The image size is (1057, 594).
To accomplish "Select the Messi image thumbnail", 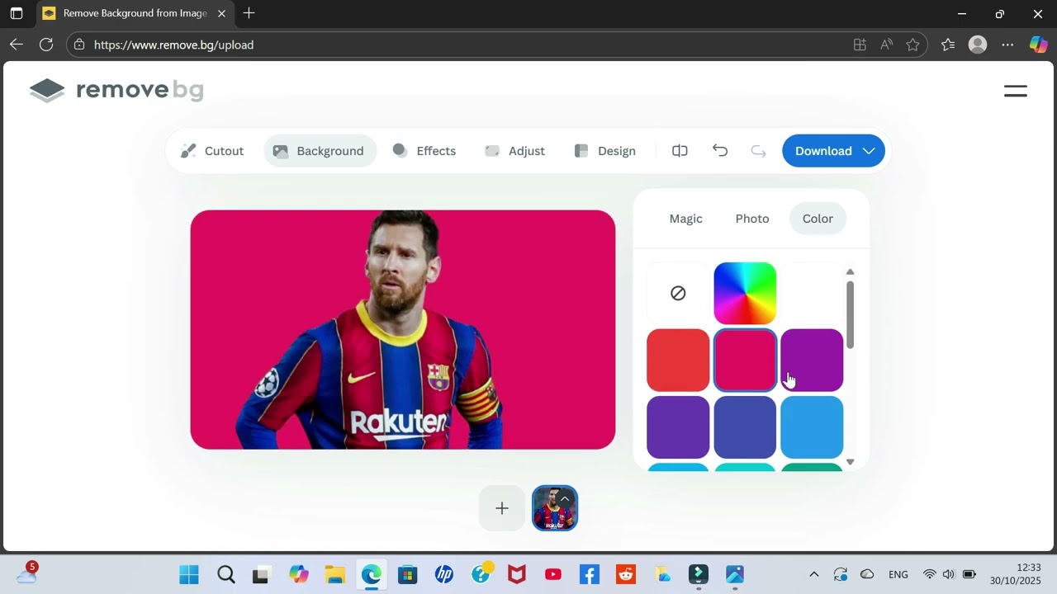I will tap(555, 508).
